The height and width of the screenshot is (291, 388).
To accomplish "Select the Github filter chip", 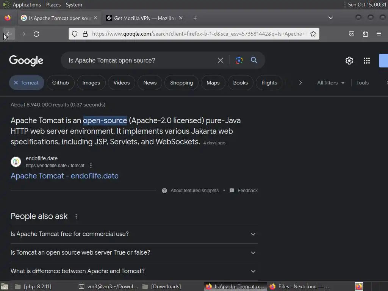I will click(60, 83).
